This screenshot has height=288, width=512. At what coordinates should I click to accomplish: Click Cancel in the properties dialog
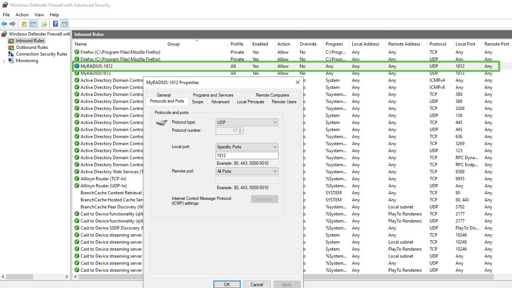(257, 284)
